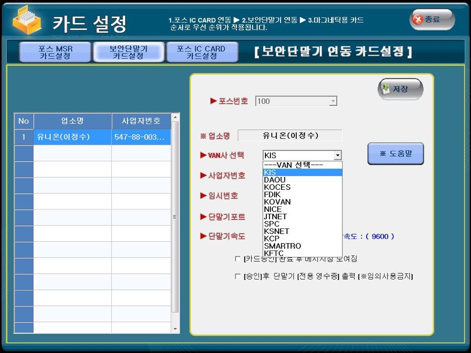The image size is (471, 353).
Task: Choose SMARTRO from the VAN options
Action: (x=283, y=246)
